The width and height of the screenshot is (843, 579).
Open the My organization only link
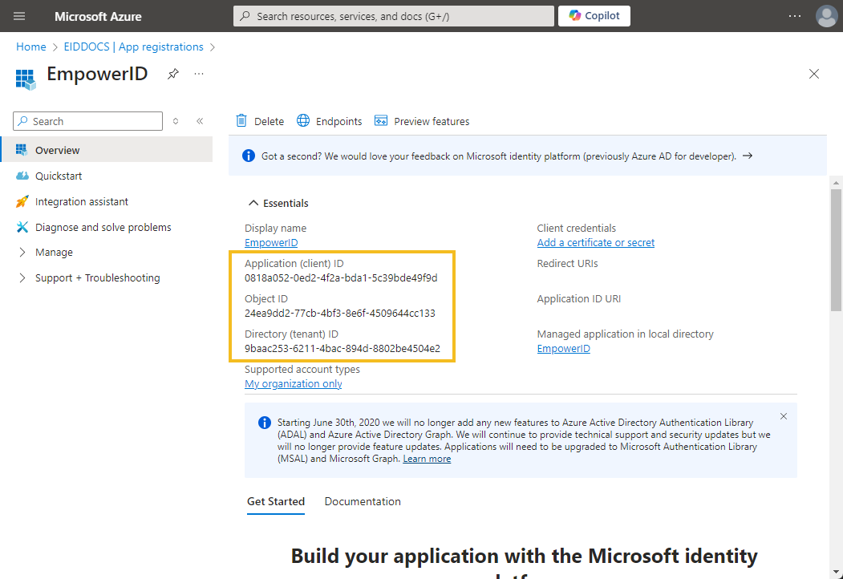(293, 383)
